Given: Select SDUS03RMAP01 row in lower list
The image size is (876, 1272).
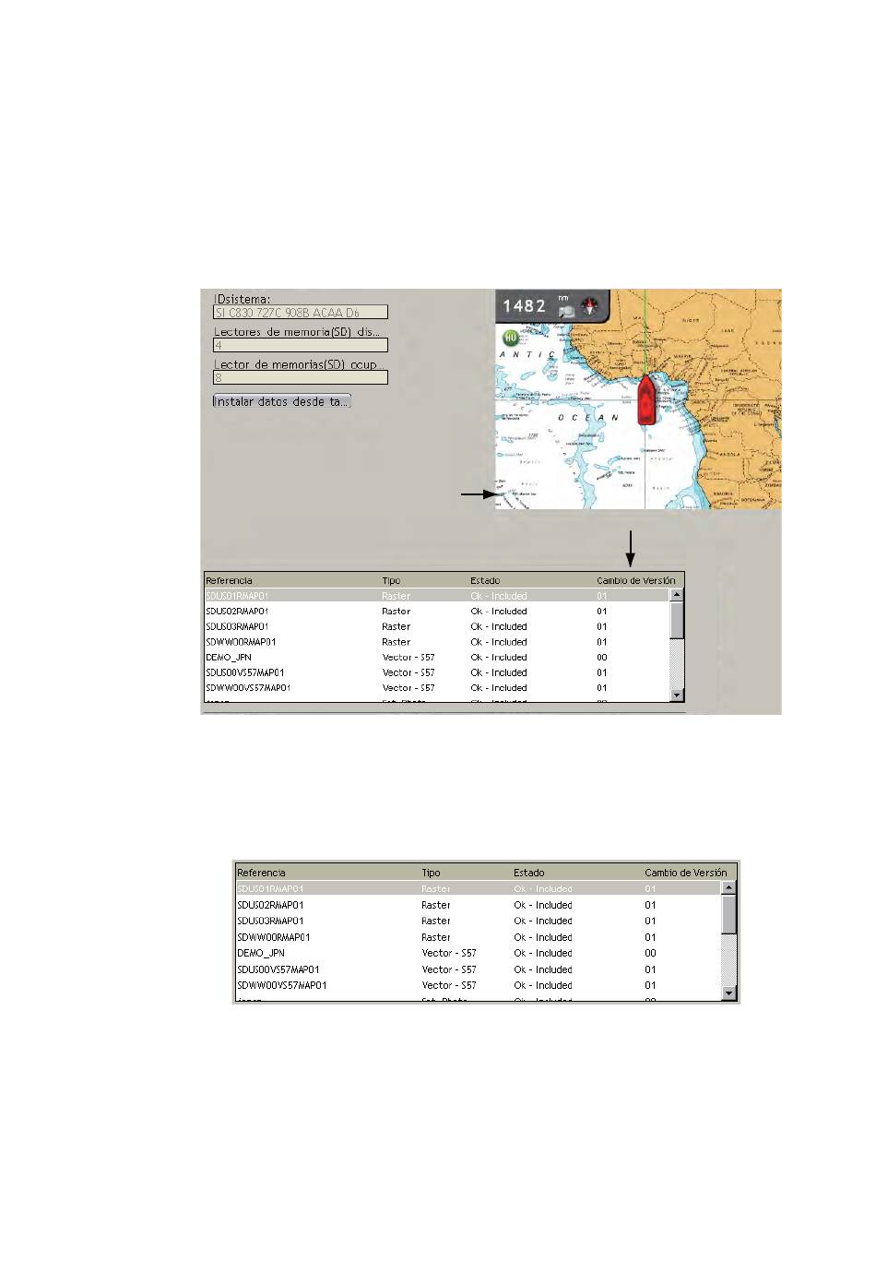Looking at the screenshot, I should tap(478, 921).
